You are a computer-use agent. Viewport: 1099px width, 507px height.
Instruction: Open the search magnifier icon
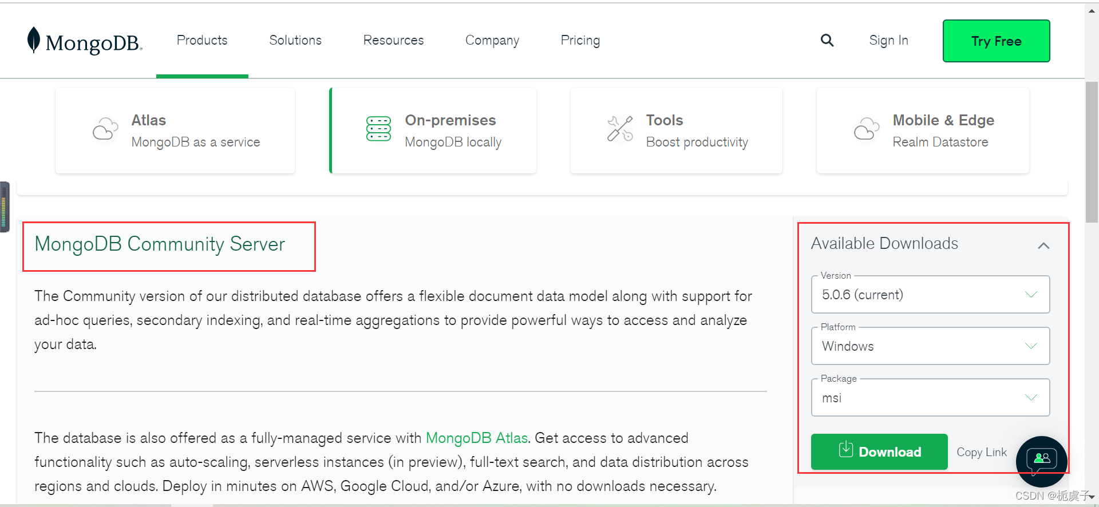[827, 41]
